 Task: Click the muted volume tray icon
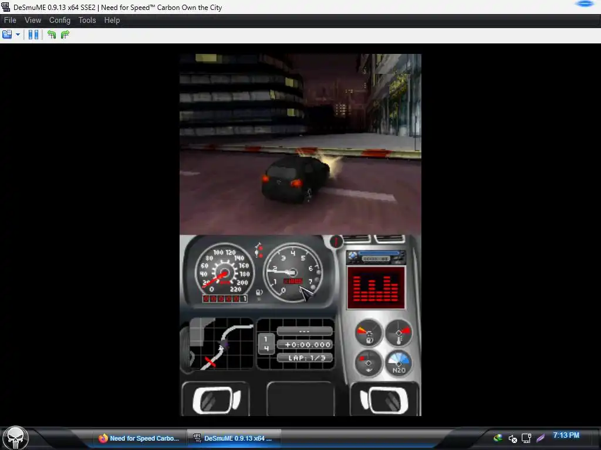tap(512, 438)
